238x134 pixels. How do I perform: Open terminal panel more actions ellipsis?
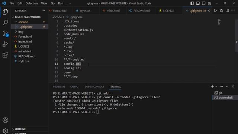tap(221, 86)
